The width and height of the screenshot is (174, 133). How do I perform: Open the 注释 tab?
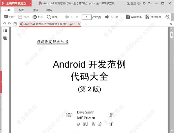(x=35, y=10)
